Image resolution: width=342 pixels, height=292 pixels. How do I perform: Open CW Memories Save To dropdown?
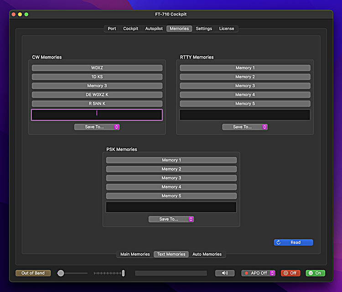click(x=97, y=127)
